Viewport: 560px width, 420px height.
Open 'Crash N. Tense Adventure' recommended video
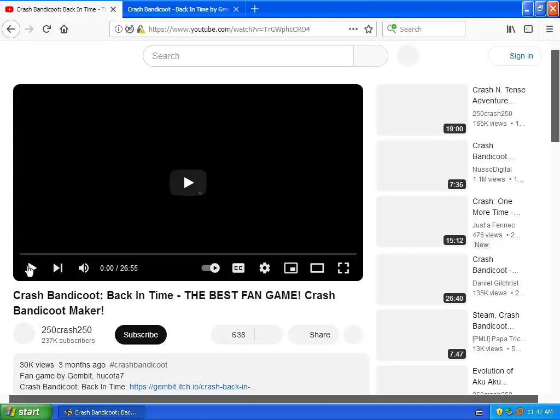tap(499, 95)
